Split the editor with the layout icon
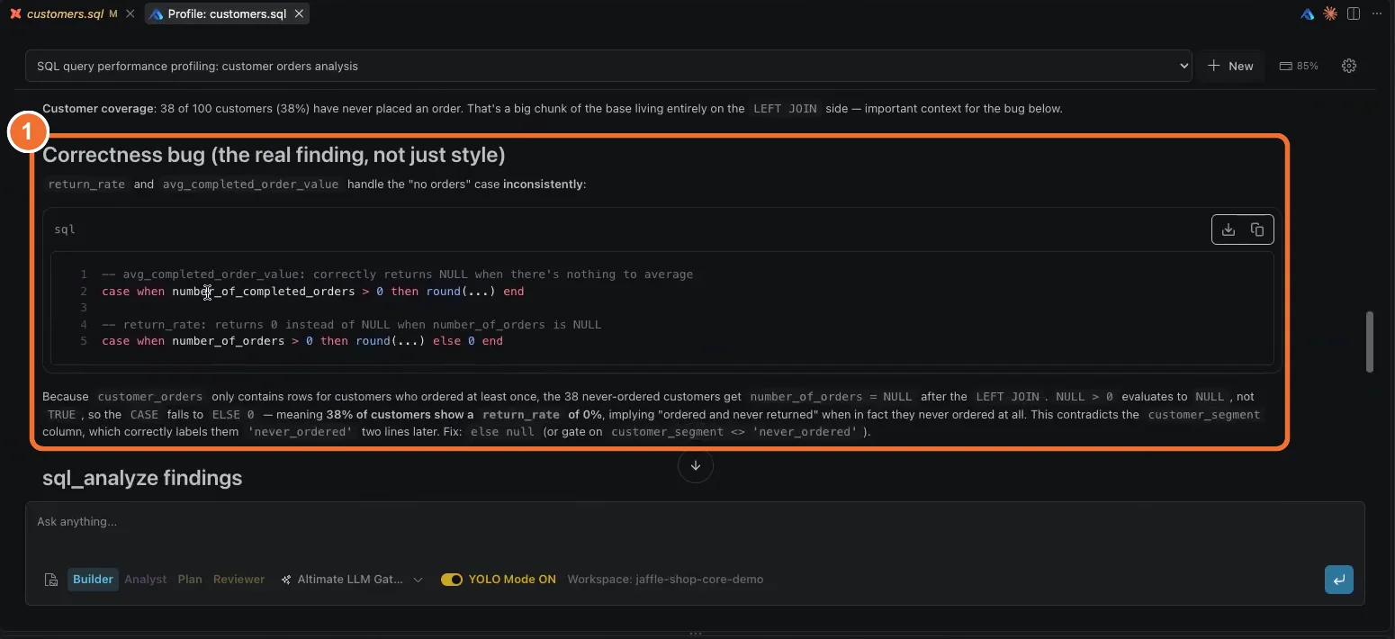The height and width of the screenshot is (639, 1395). pos(1354,13)
